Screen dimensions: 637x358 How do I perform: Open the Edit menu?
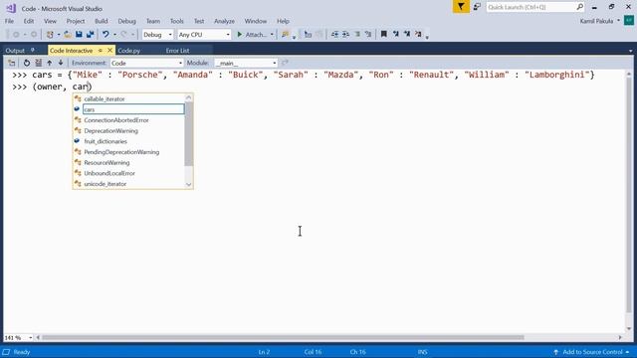coord(29,21)
